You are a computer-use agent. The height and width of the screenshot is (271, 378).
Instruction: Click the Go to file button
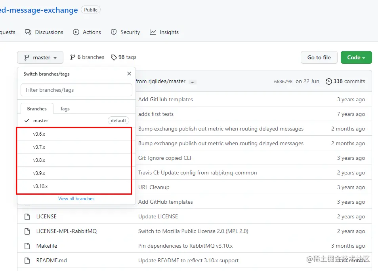(319, 57)
